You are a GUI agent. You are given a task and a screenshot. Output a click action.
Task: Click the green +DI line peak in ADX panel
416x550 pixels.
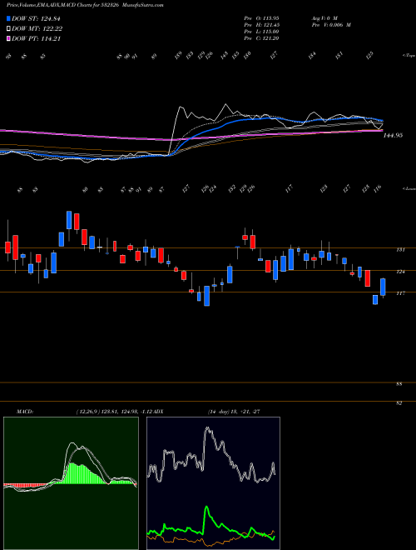206,507
